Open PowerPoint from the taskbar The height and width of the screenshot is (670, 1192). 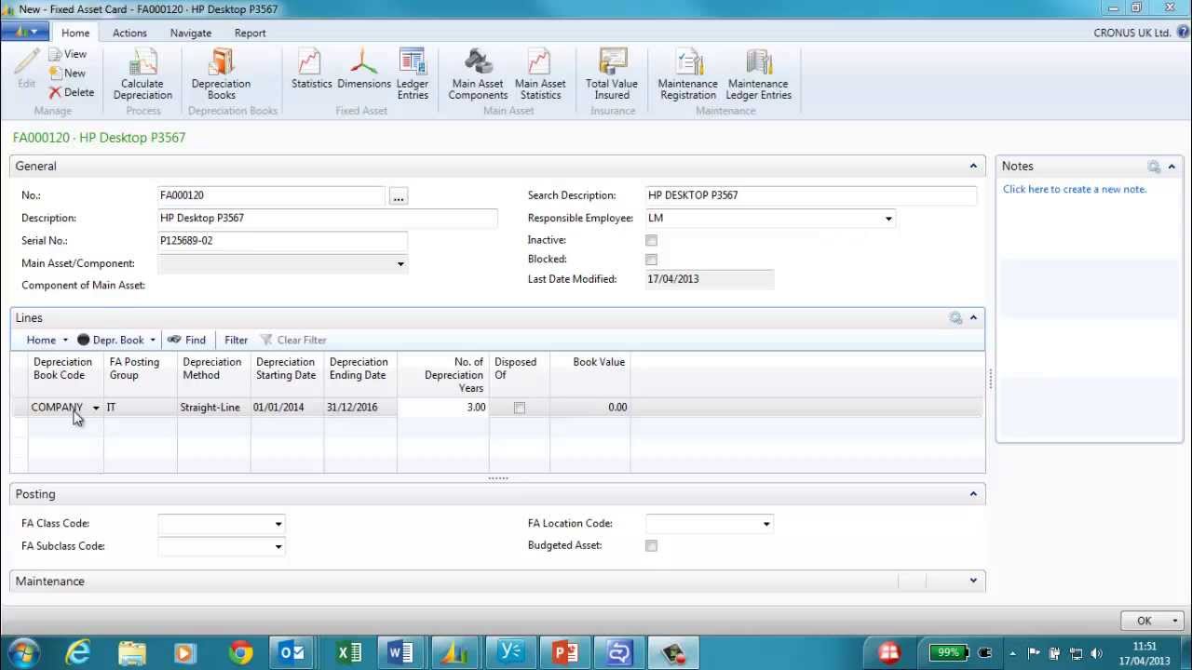[x=564, y=652]
